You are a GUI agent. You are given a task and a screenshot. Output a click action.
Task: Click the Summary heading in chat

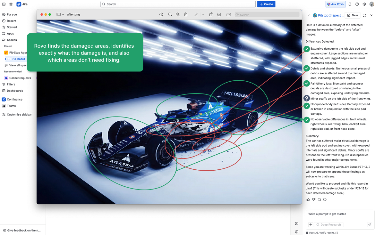(x=312, y=136)
